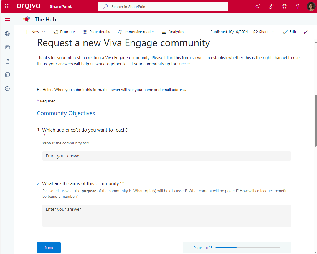Click the expand content arrows icon

pos(306,32)
